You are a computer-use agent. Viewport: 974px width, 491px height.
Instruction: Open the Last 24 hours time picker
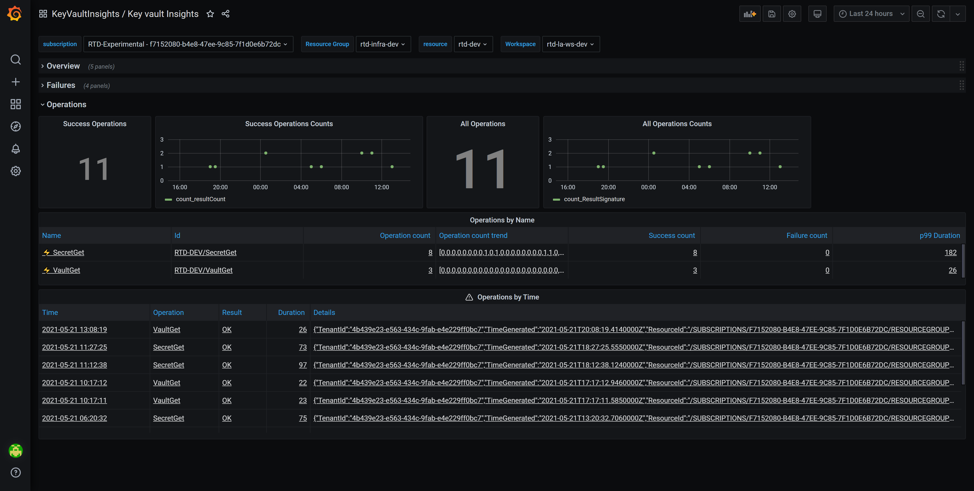pyautogui.click(x=871, y=14)
